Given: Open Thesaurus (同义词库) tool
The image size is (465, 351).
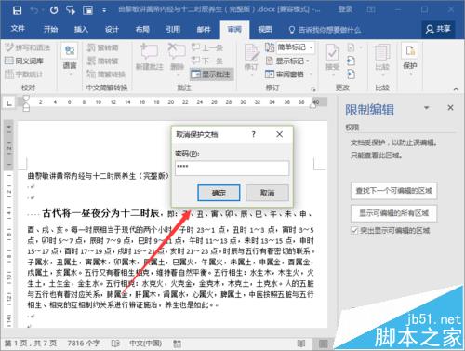Looking at the screenshot, I should click(x=24, y=61).
